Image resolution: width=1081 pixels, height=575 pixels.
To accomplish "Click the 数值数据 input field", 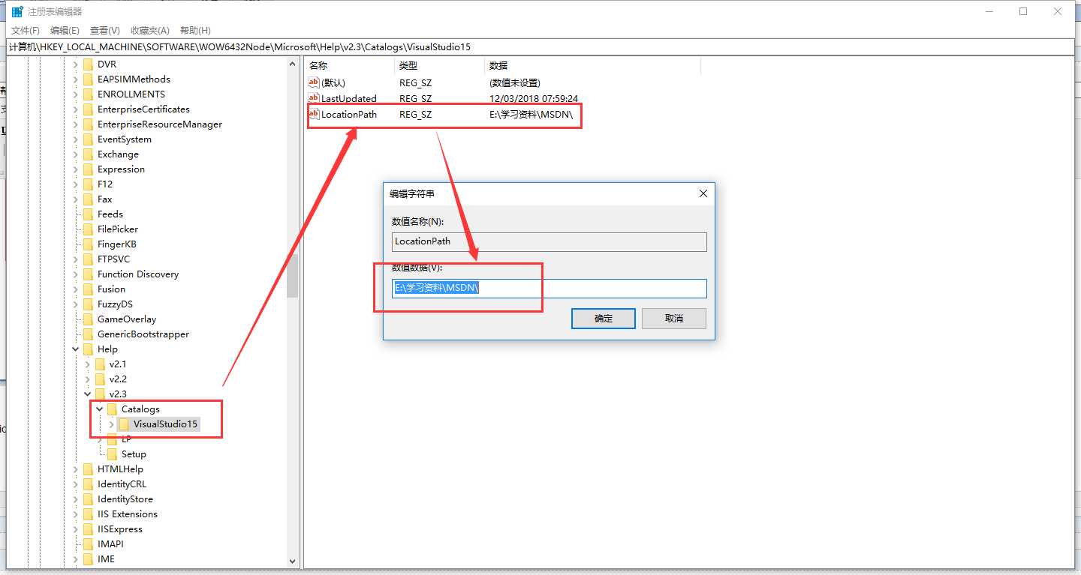I will [x=550, y=289].
